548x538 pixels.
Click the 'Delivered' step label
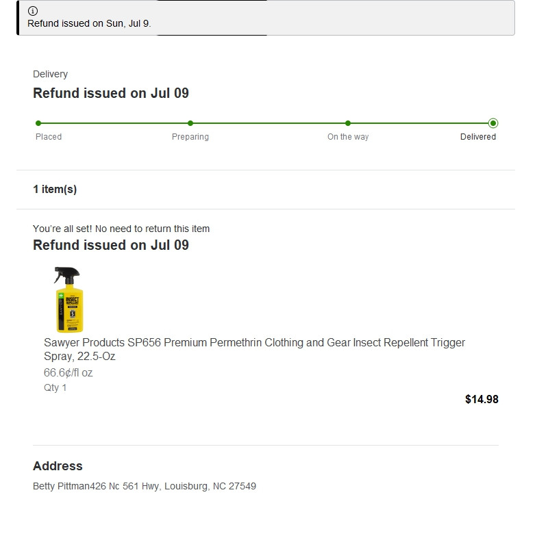pyautogui.click(x=478, y=137)
